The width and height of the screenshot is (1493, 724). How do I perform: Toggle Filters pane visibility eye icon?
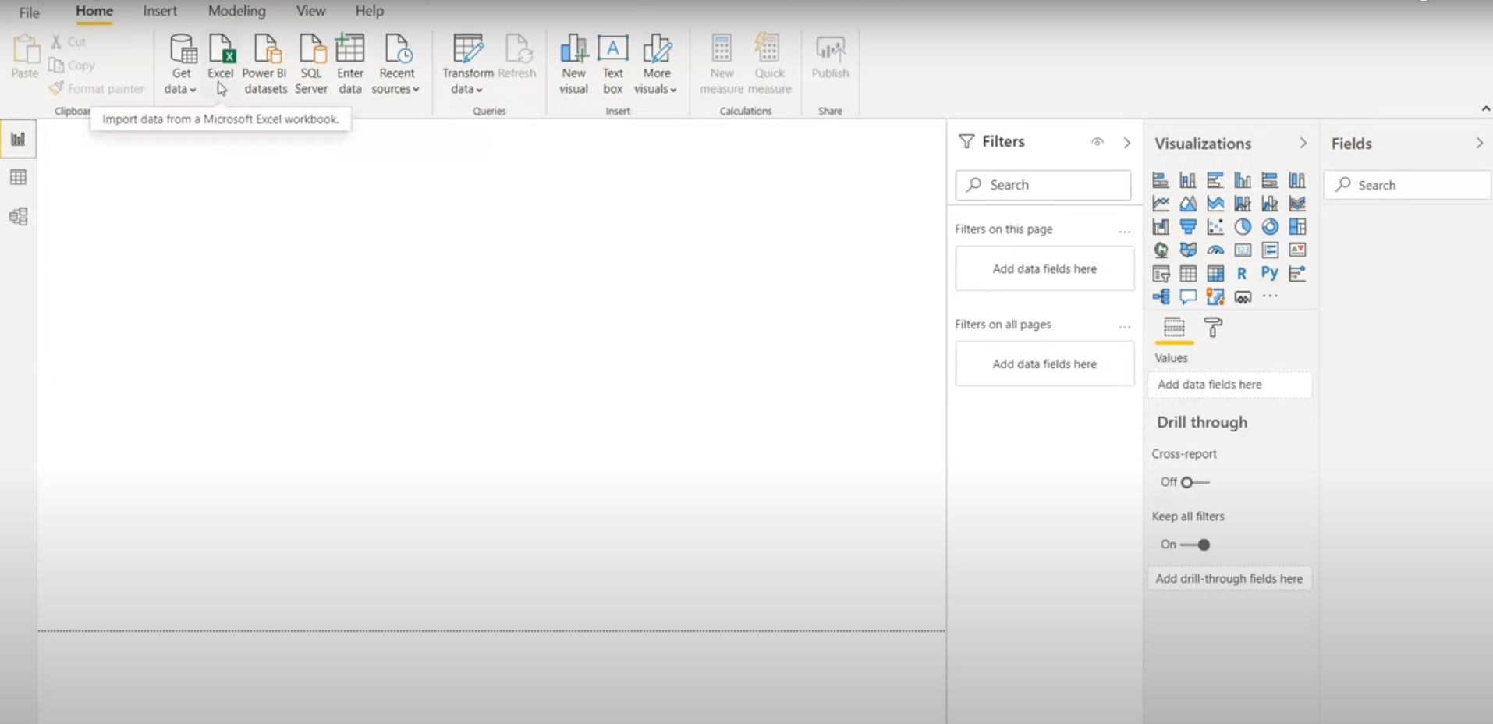pos(1098,142)
